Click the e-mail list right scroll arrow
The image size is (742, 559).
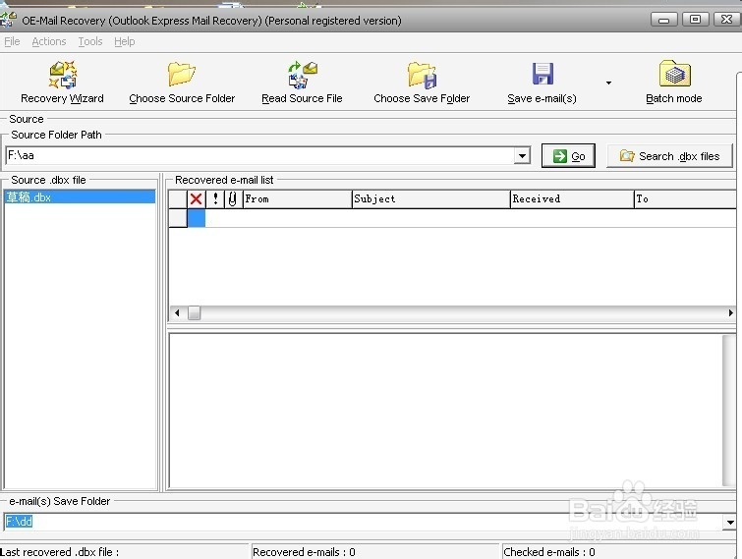[730, 312]
